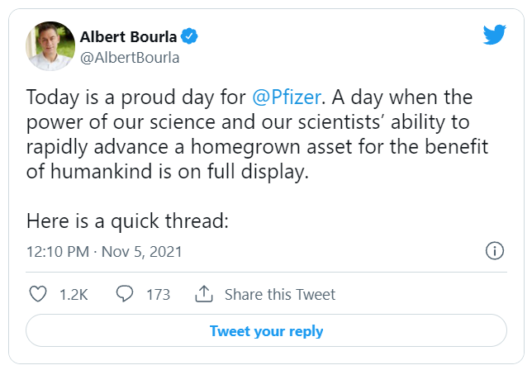
Task: Click the Tweet your reply button
Action: 266,330
